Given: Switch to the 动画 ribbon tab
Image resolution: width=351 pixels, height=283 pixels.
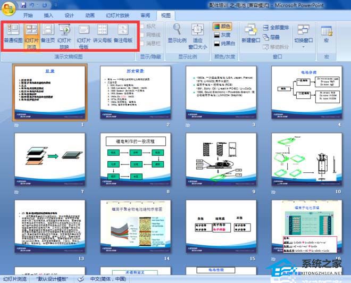Looking at the screenshot, I should click(90, 15).
